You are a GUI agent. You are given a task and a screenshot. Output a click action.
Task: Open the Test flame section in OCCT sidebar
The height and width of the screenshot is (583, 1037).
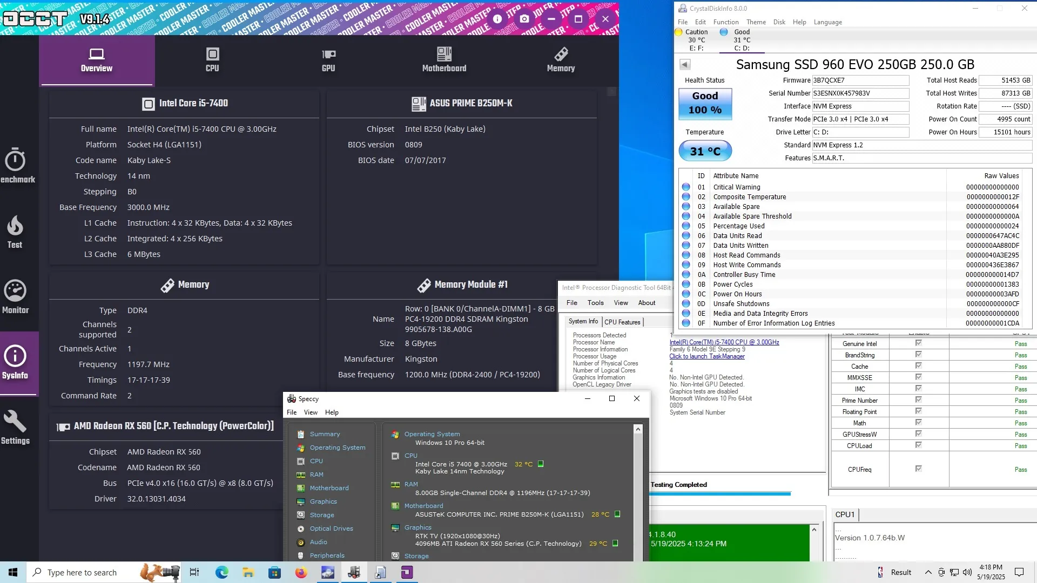[x=15, y=232]
